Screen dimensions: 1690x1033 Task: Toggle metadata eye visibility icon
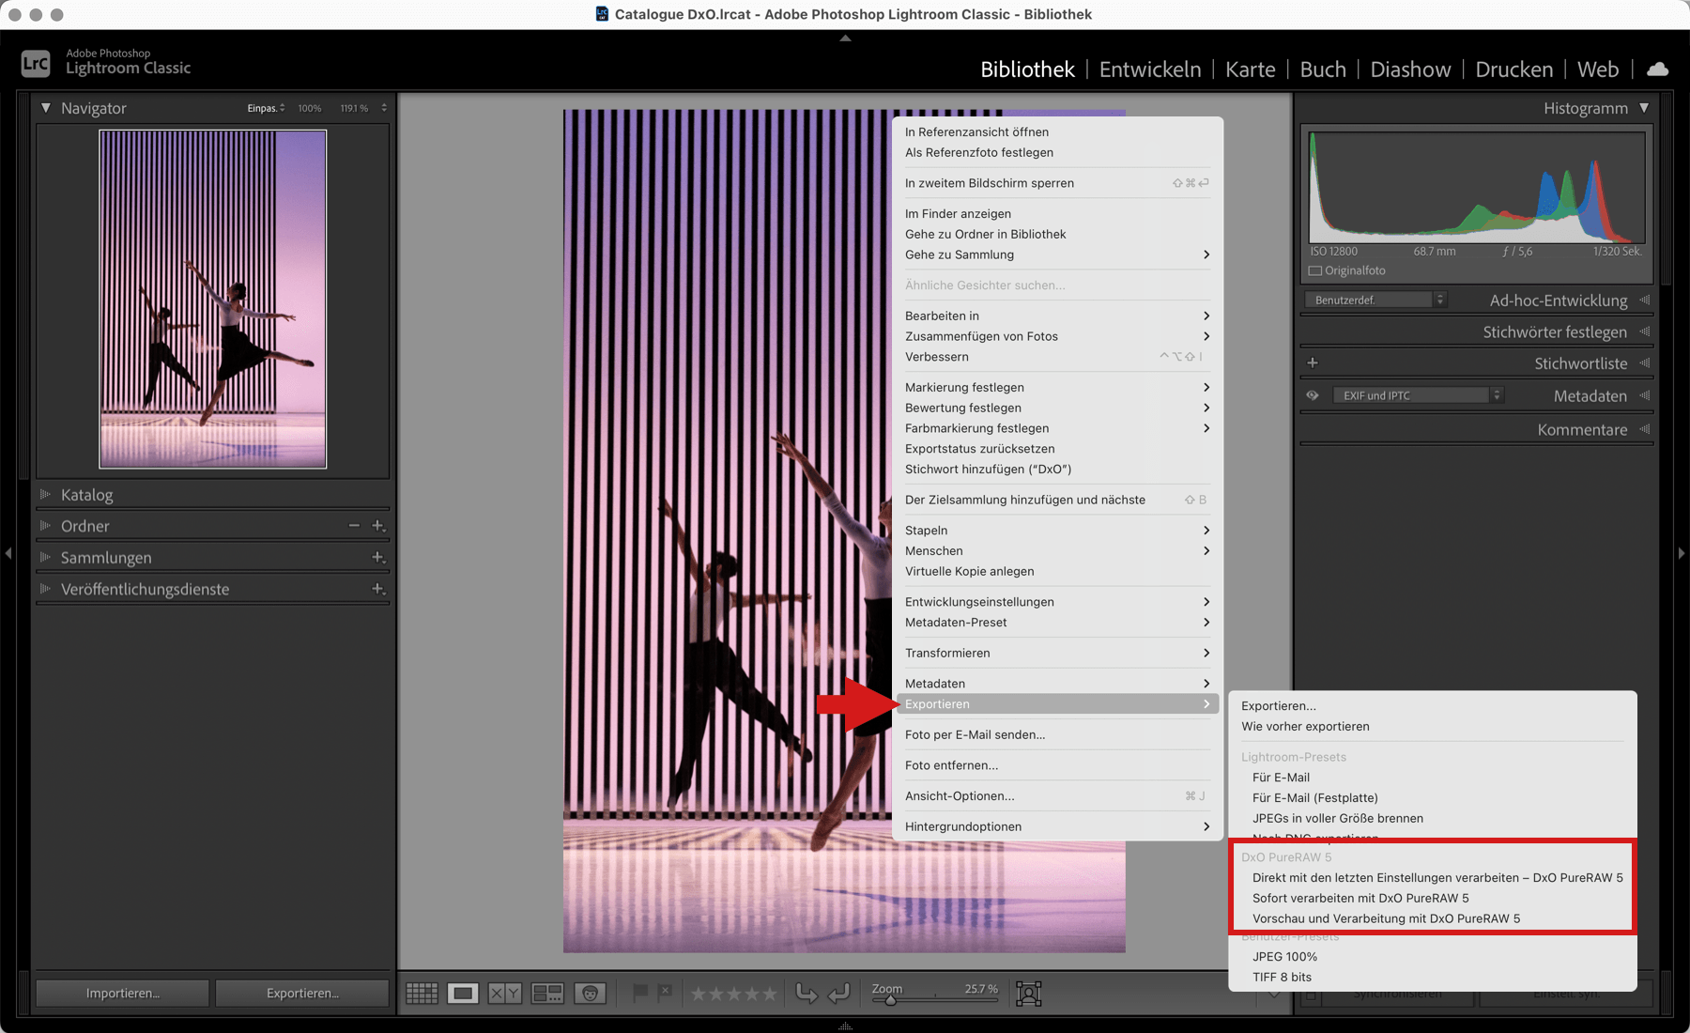click(x=1313, y=395)
